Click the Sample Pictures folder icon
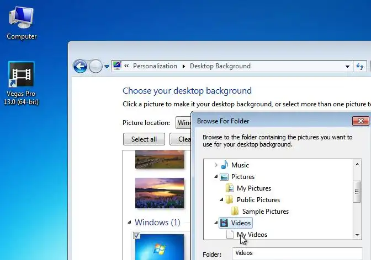This screenshot has width=371, height=260. 235,212
